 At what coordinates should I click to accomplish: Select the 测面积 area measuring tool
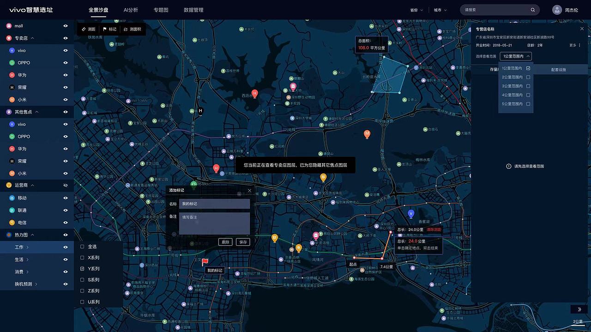(132, 29)
